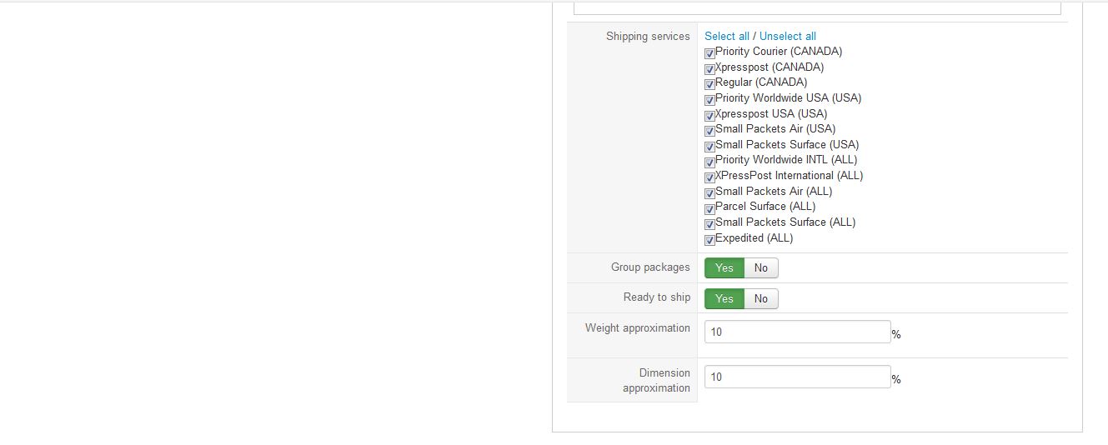Screen dimensions: 1108x445
Task: Uncheck Regular (CANADA) shipping service
Action: [709, 84]
